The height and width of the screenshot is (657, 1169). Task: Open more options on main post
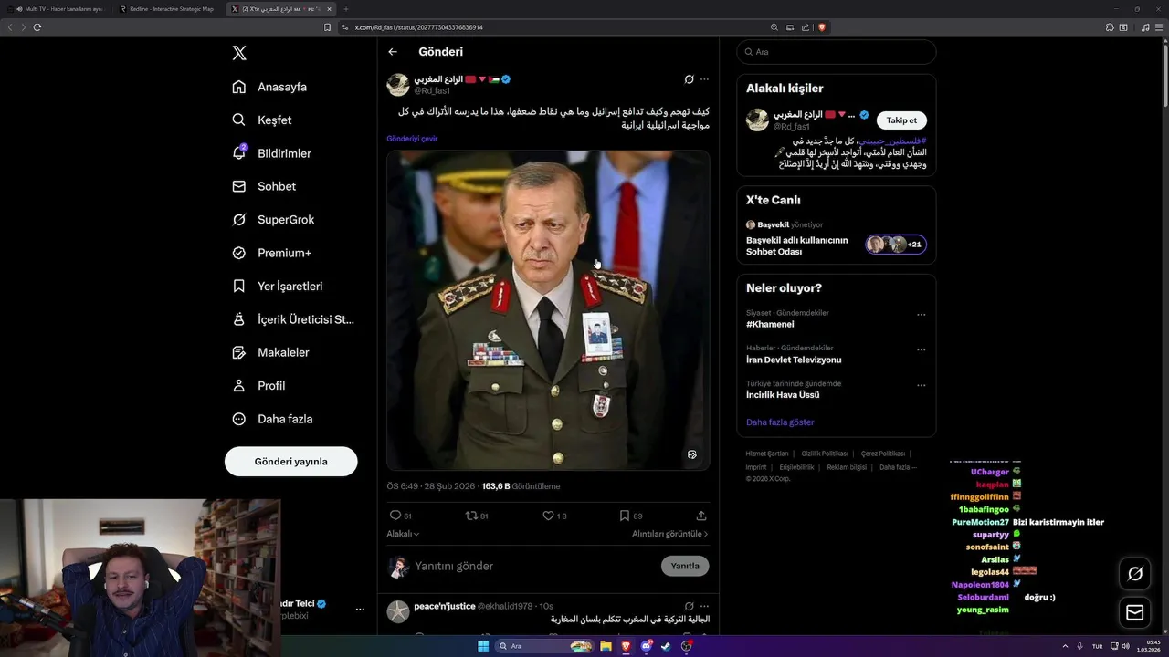(704, 79)
